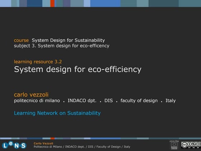Click footer line 'Politecnico di Milano / INDACO dept.'
201x151 pixels.
coord(59,147)
